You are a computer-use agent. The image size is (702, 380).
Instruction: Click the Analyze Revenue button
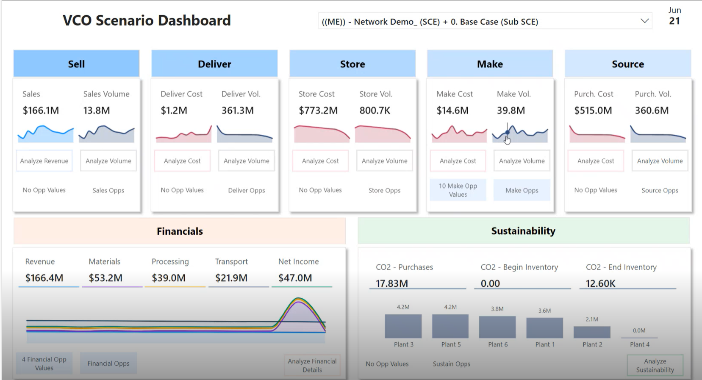44,161
